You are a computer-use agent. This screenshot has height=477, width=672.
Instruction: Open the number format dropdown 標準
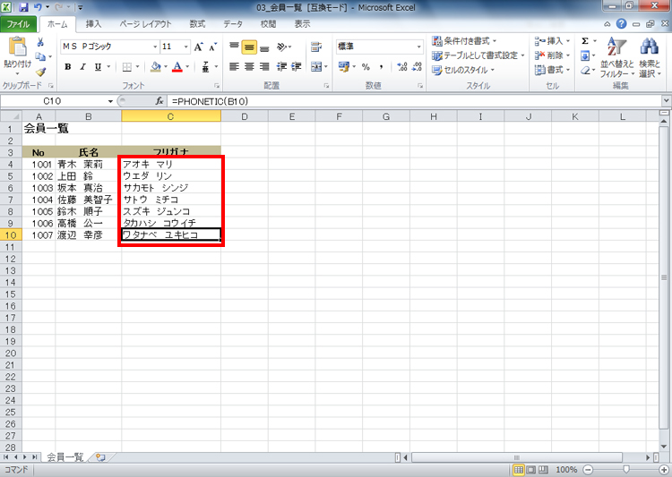coord(418,47)
